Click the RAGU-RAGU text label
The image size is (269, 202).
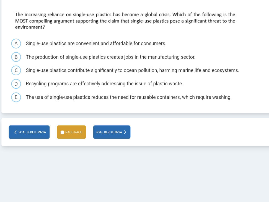click(74, 132)
